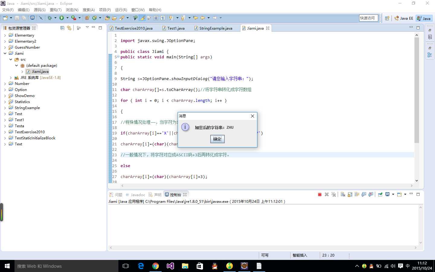This screenshot has height=272, width=435.
Task: Toggle Mark Occurrences highlighter in toolbar
Action: click(x=142, y=18)
